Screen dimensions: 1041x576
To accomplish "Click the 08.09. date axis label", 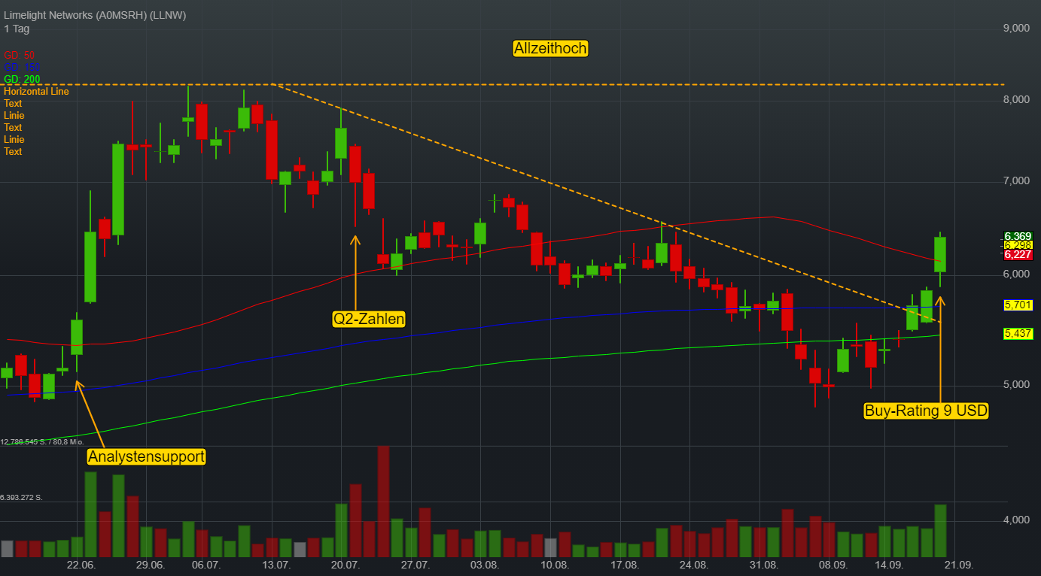I will tap(833, 565).
